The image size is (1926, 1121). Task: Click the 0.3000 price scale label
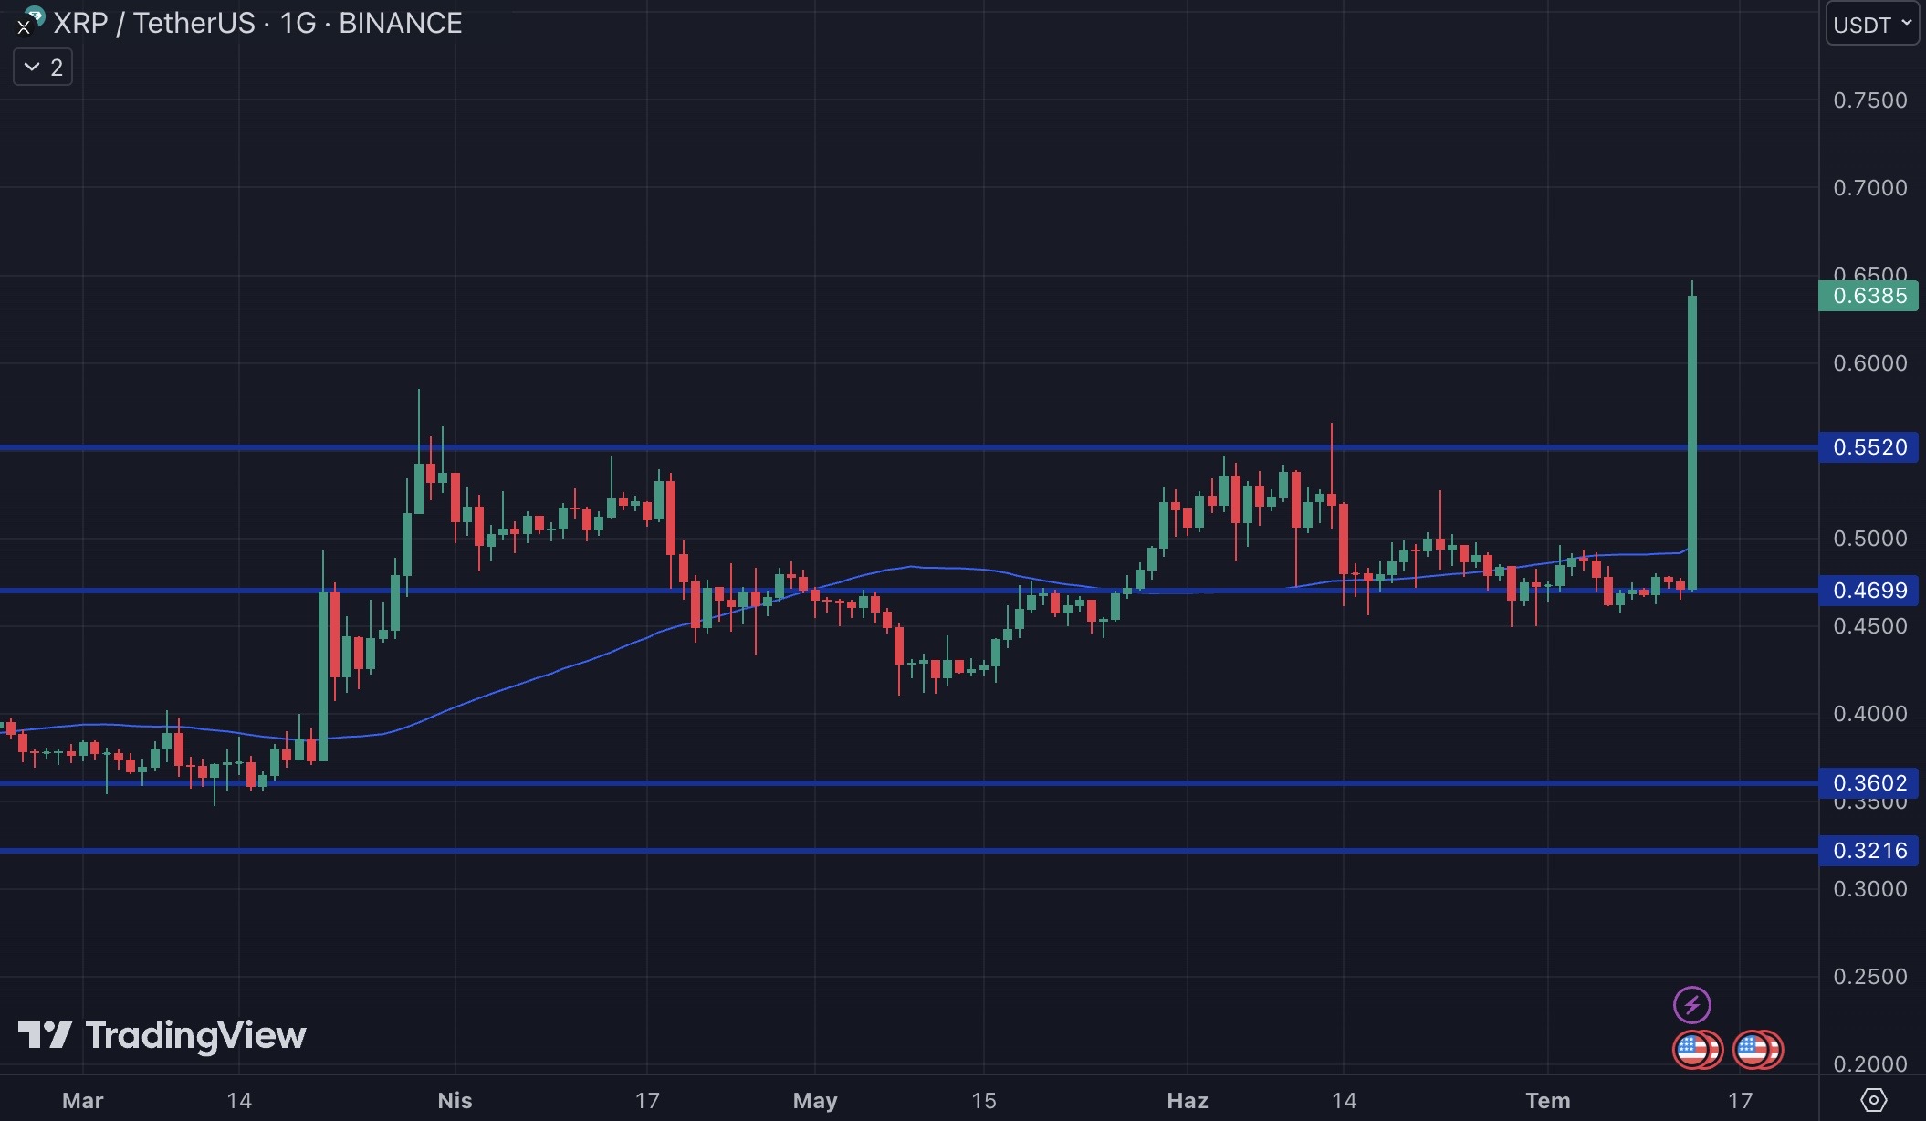pos(1870,889)
